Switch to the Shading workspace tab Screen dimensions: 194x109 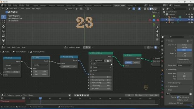pos(80,5)
